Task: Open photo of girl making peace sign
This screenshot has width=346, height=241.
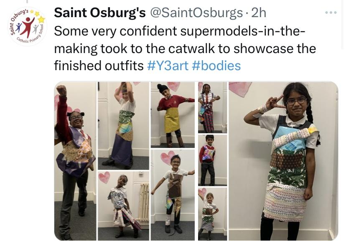Action: 284,161
